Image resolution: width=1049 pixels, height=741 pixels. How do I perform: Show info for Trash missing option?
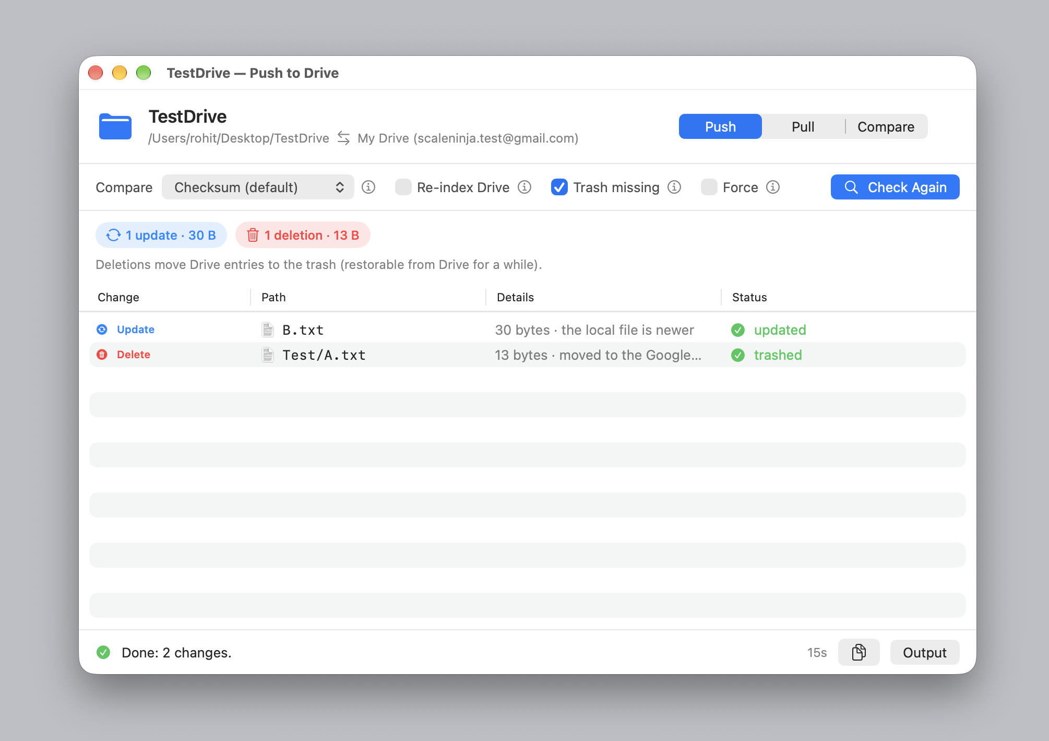(674, 187)
